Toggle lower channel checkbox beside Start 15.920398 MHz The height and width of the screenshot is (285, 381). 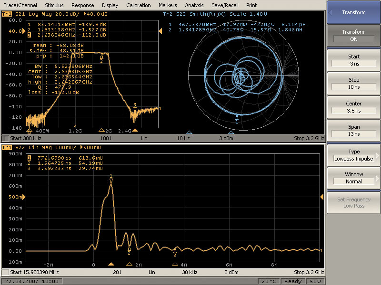[5, 272]
